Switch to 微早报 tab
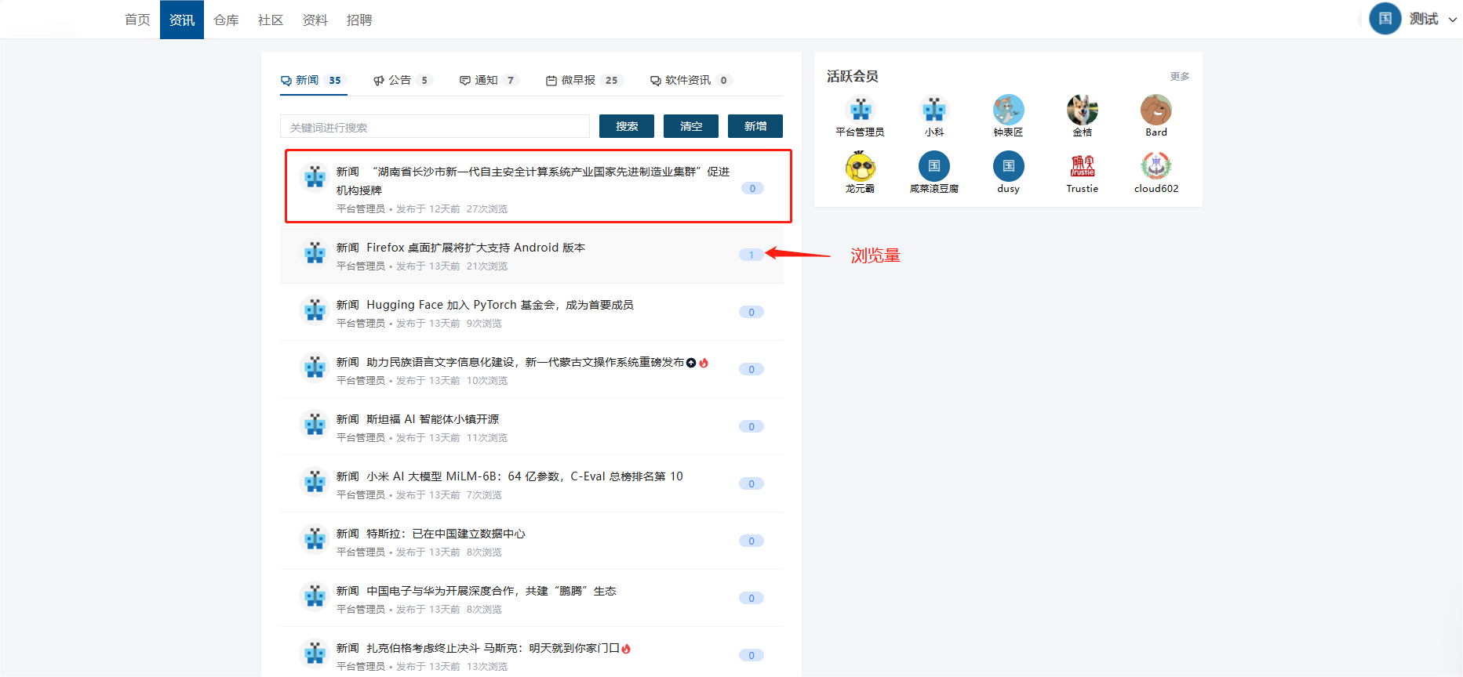 pyautogui.click(x=580, y=80)
